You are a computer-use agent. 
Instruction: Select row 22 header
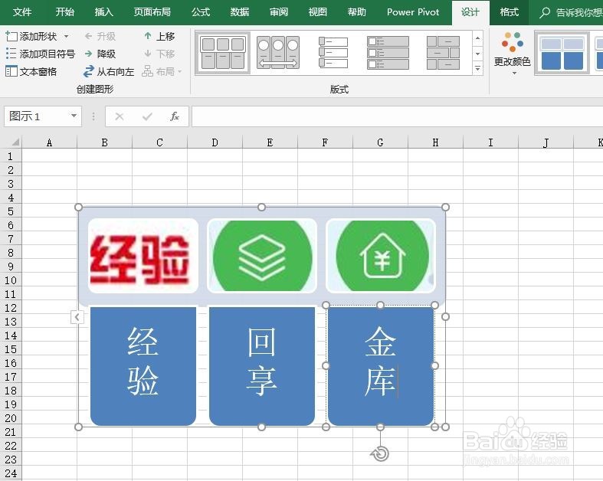(x=11, y=446)
